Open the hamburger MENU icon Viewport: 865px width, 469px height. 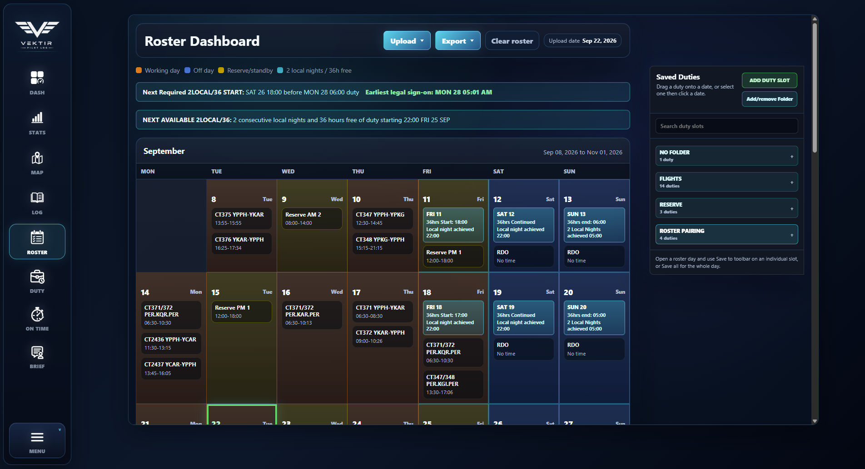click(x=37, y=437)
